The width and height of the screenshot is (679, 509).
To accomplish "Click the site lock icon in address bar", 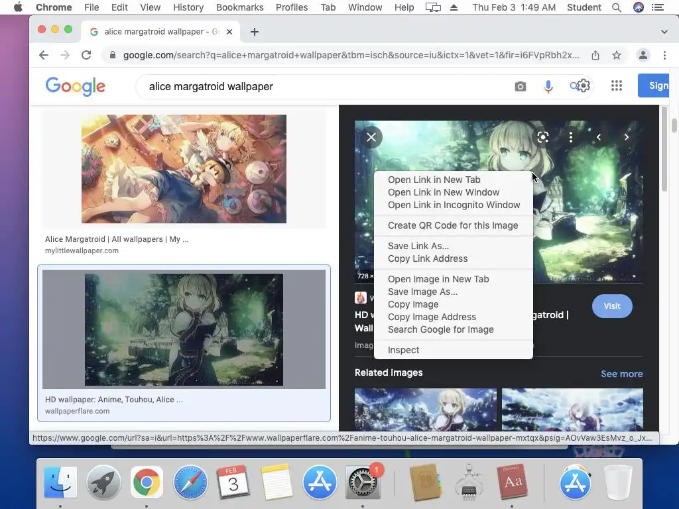I will point(113,55).
